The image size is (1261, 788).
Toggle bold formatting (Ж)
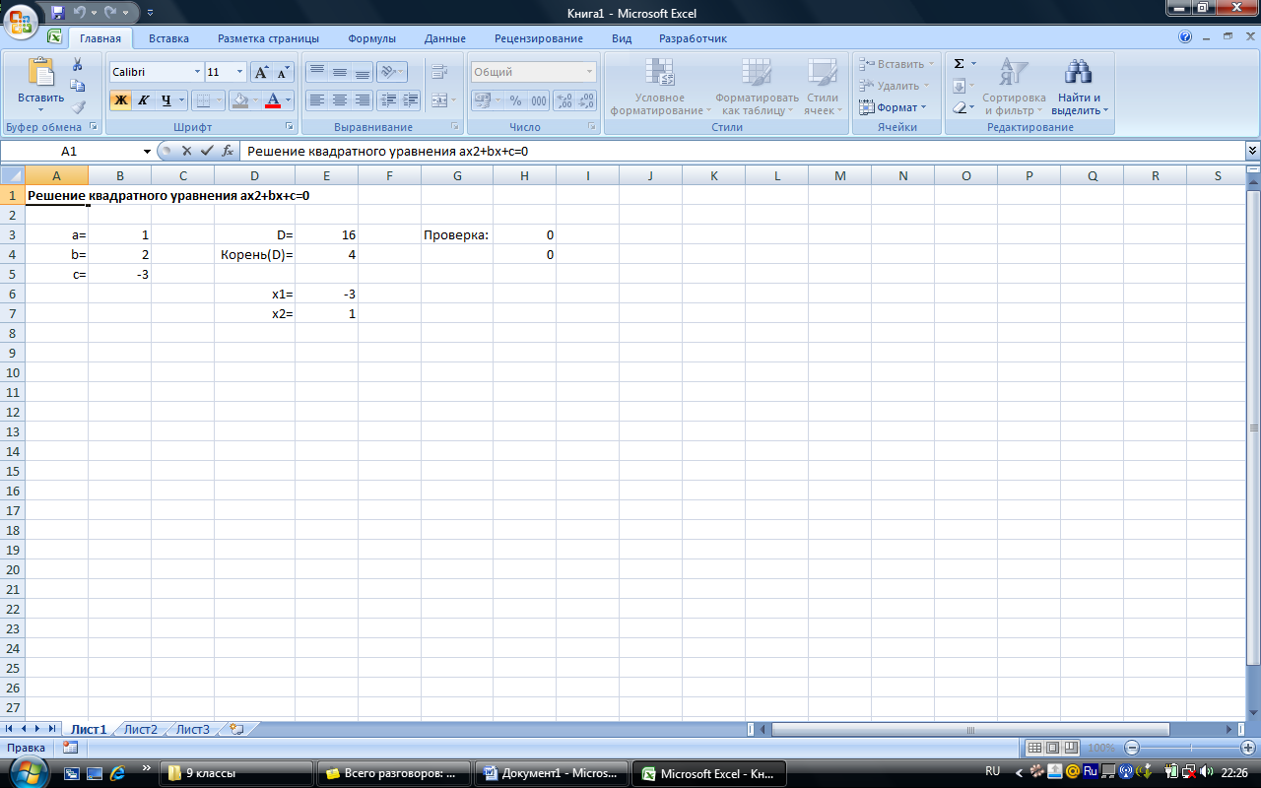click(120, 99)
